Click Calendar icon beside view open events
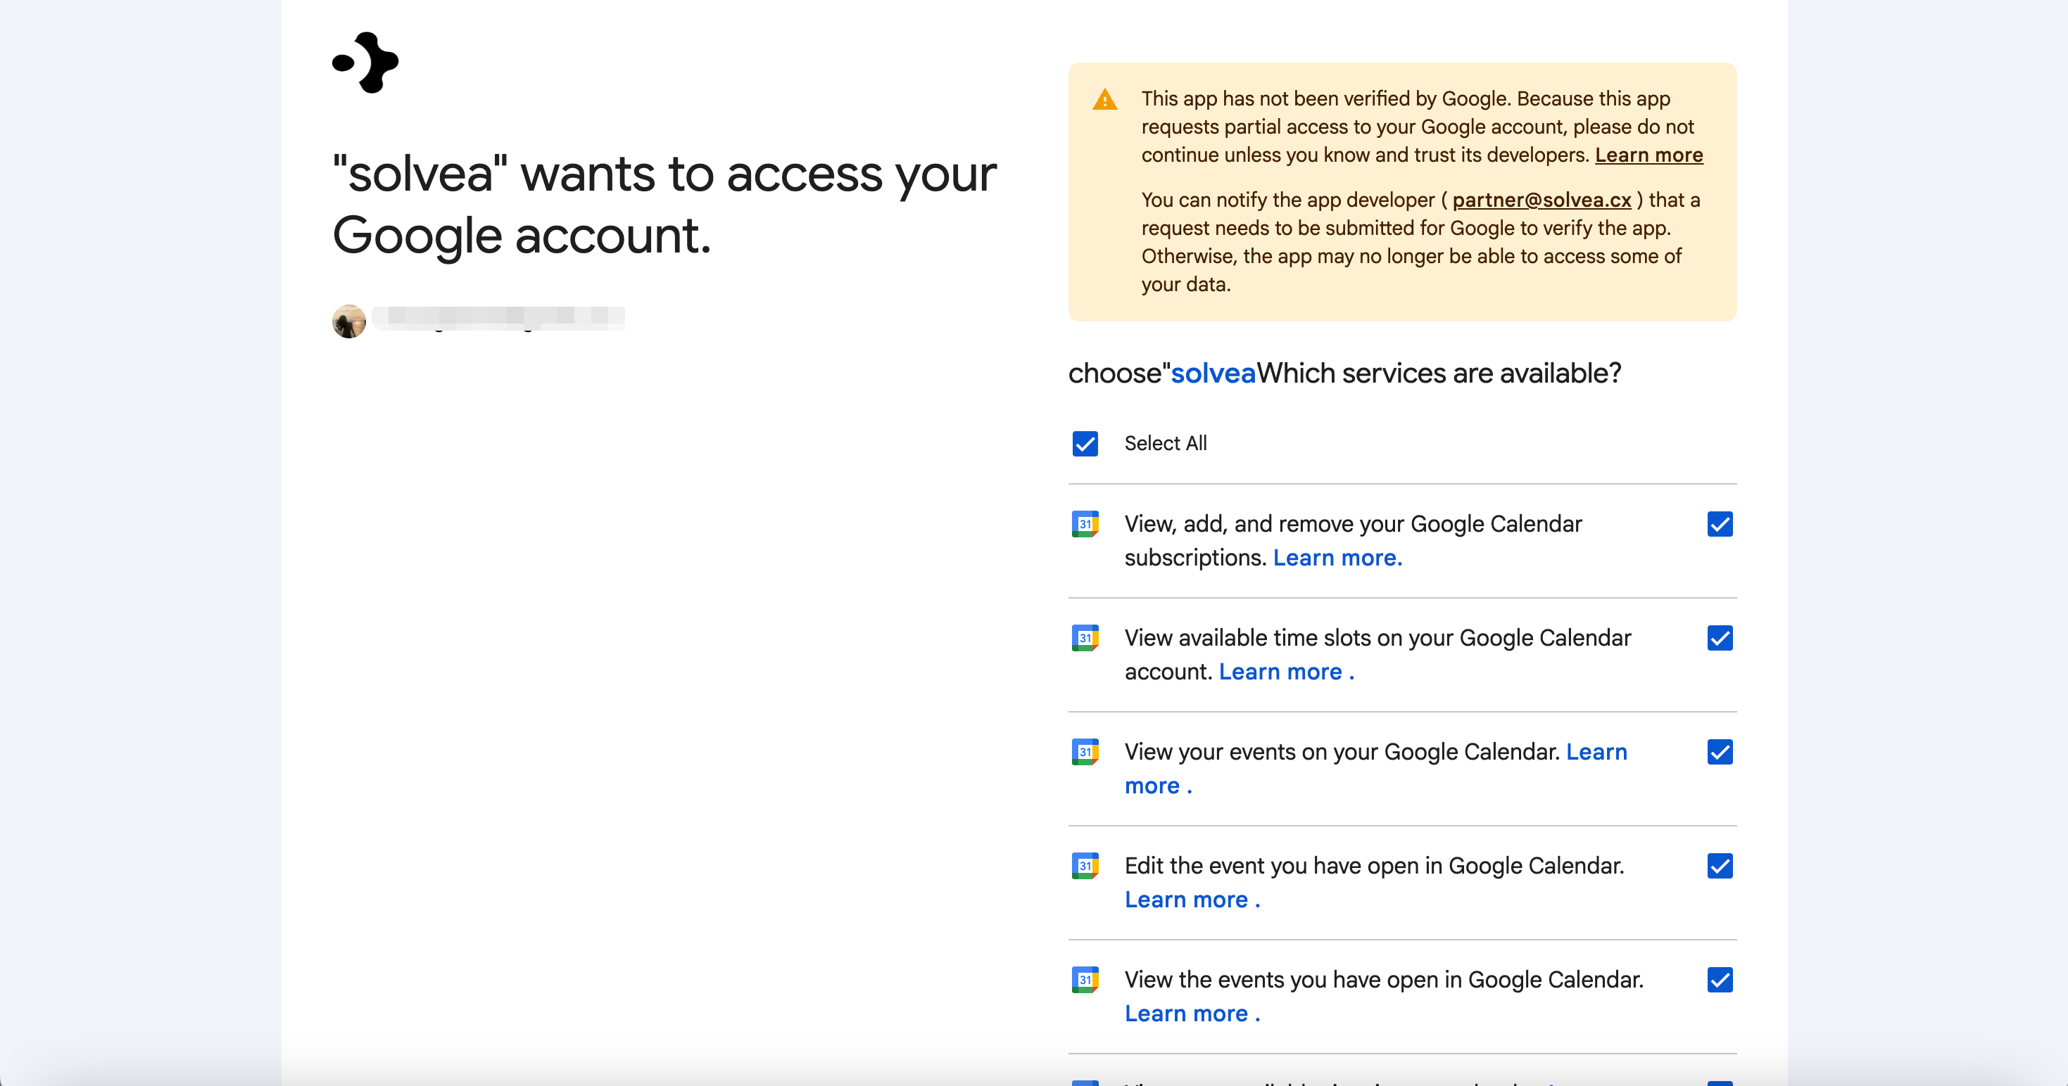 pos(1085,980)
